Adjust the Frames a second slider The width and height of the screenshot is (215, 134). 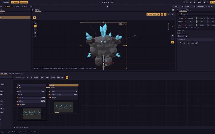pyautogui.click(x=64, y=94)
